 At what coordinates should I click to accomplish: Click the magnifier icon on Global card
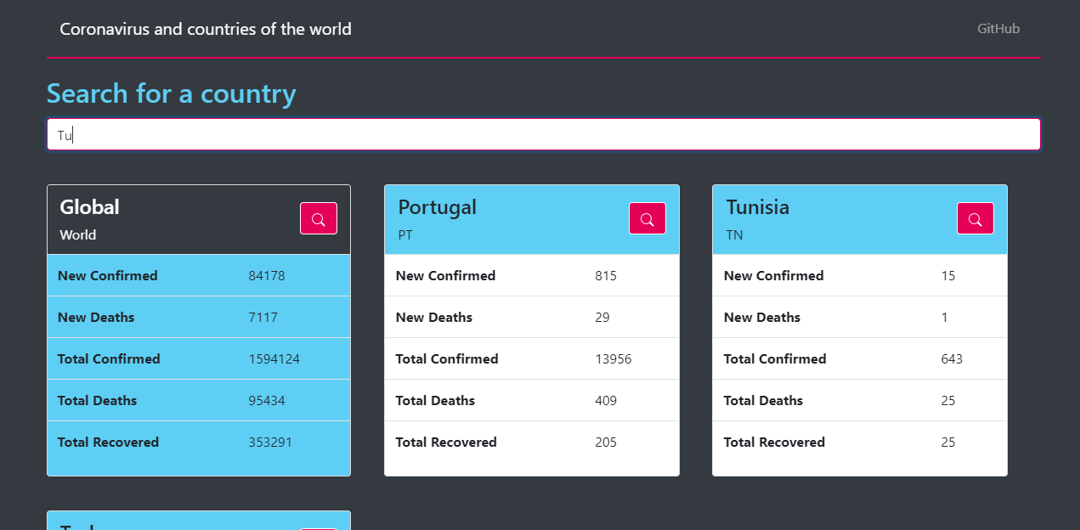(x=319, y=218)
